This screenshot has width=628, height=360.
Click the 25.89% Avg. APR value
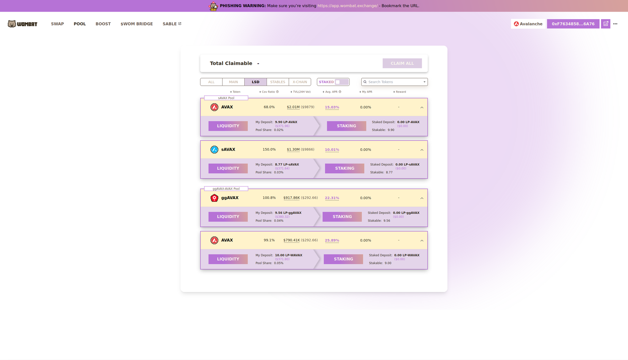[332, 240]
